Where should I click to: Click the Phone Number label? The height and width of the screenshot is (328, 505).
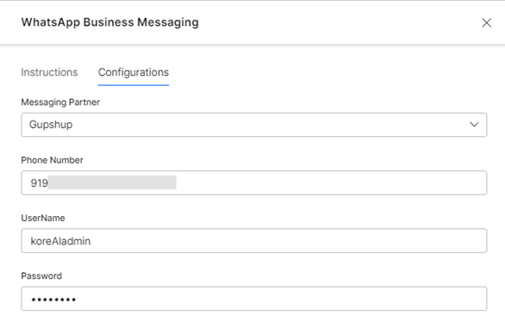click(52, 160)
